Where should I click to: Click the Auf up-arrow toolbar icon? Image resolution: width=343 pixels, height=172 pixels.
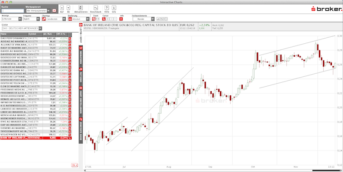(62, 8)
